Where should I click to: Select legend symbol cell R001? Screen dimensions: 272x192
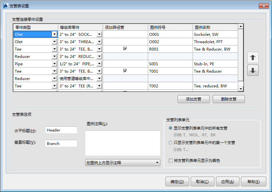[x=170, y=49]
